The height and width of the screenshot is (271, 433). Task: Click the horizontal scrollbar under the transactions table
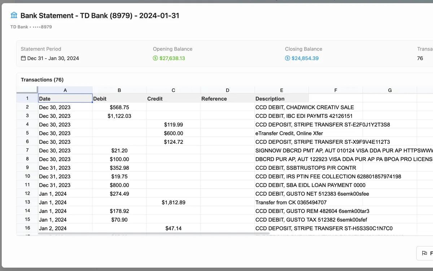pos(144,234)
